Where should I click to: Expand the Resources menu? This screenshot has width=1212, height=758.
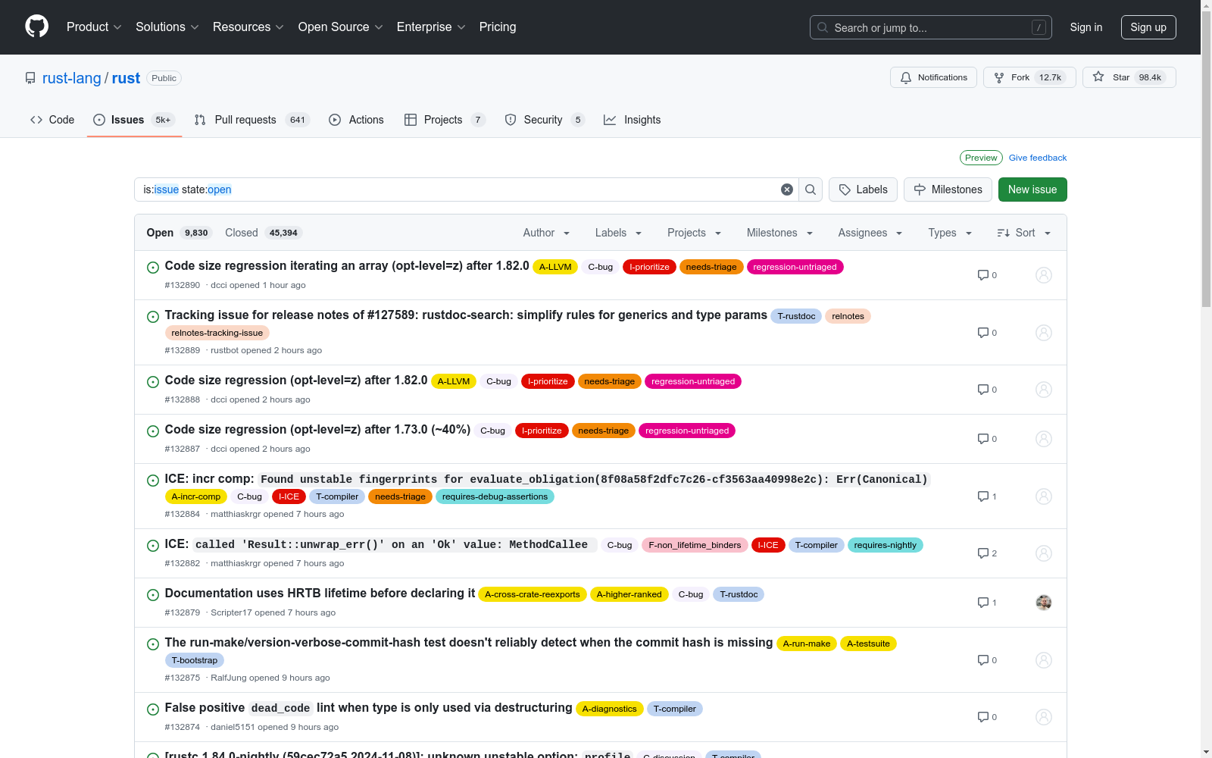pos(248,27)
